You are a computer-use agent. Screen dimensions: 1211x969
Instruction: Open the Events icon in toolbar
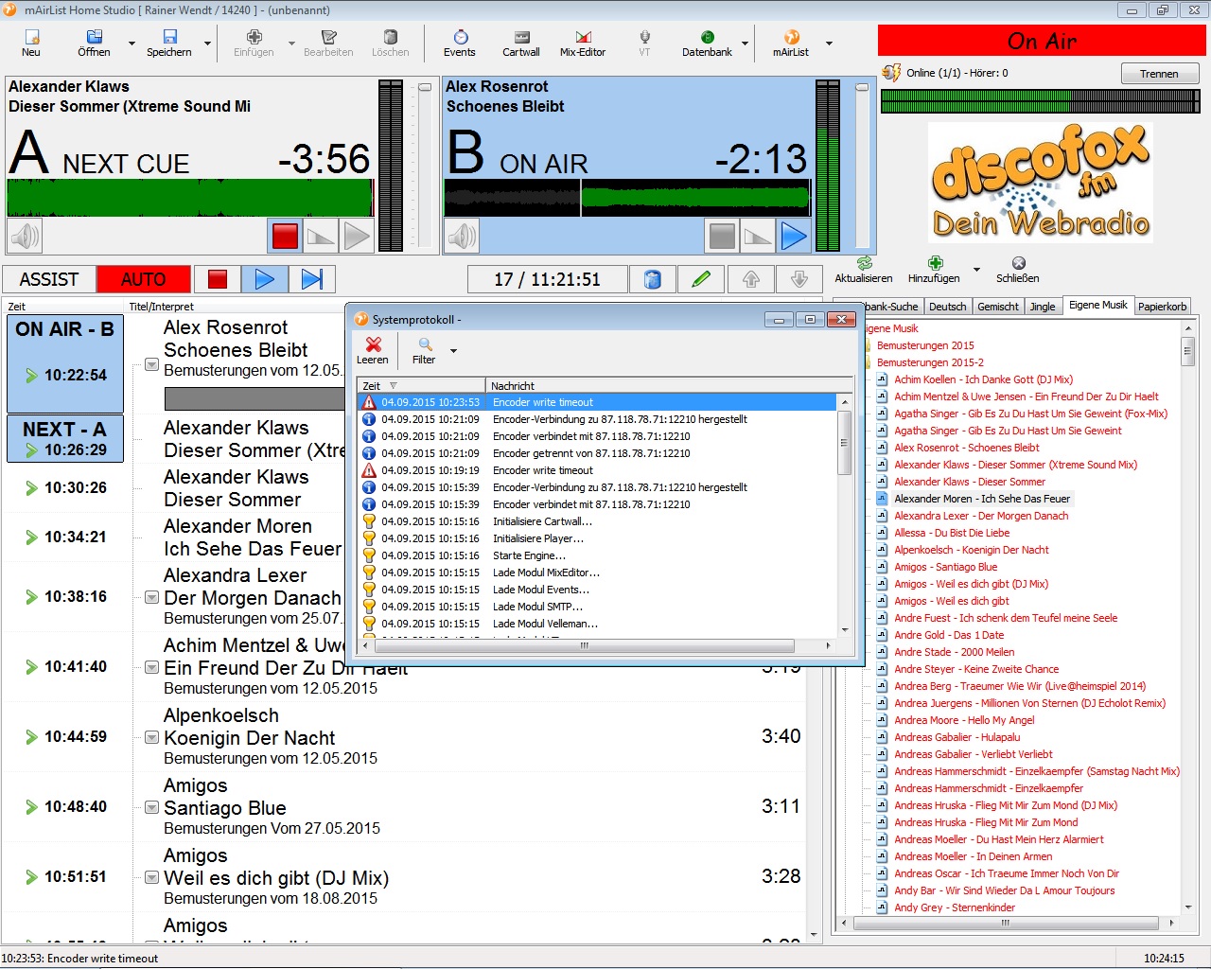(459, 43)
